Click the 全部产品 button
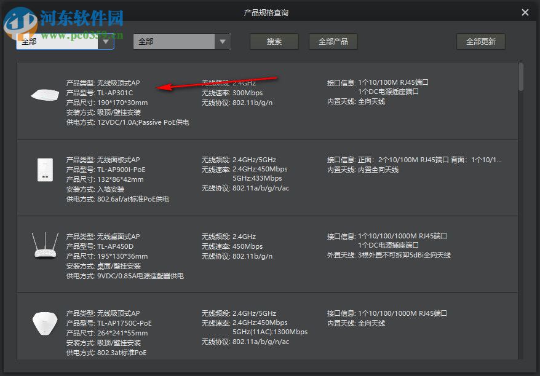The image size is (540, 376). 332,41
